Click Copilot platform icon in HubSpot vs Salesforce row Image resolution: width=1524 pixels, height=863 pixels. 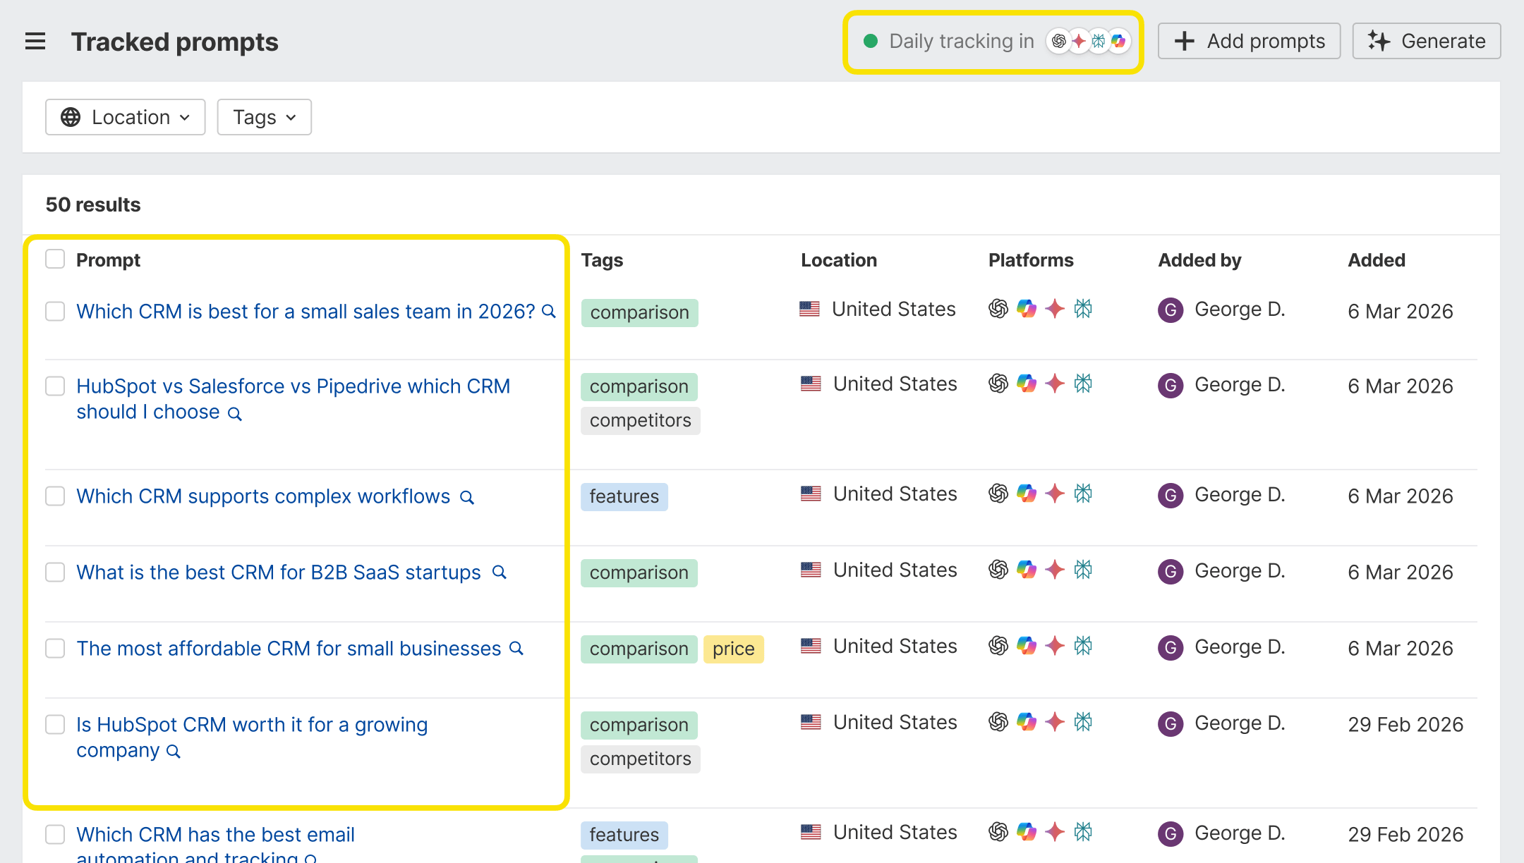coord(1027,384)
